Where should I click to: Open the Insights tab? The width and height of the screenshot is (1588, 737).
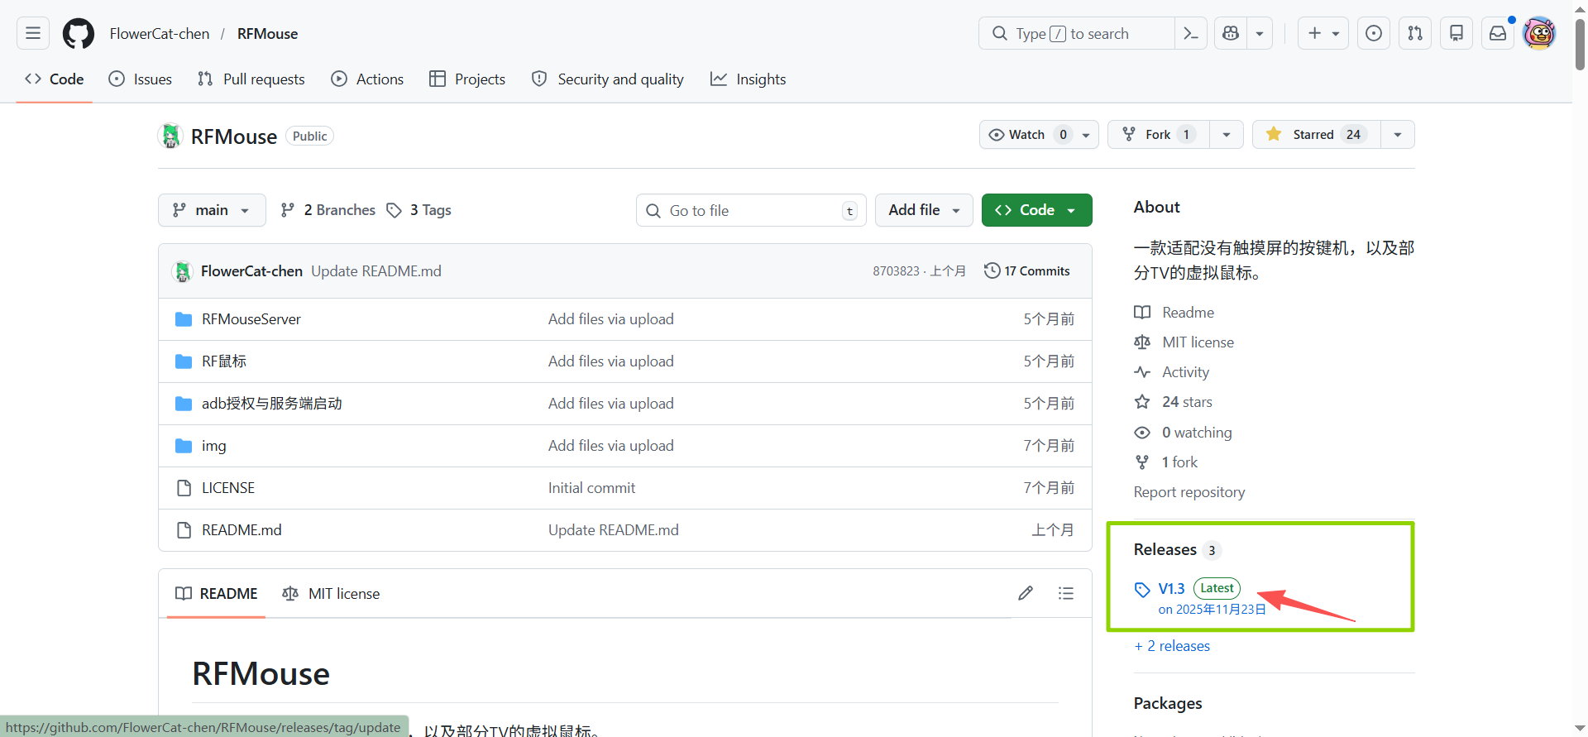click(x=749, y=79)
